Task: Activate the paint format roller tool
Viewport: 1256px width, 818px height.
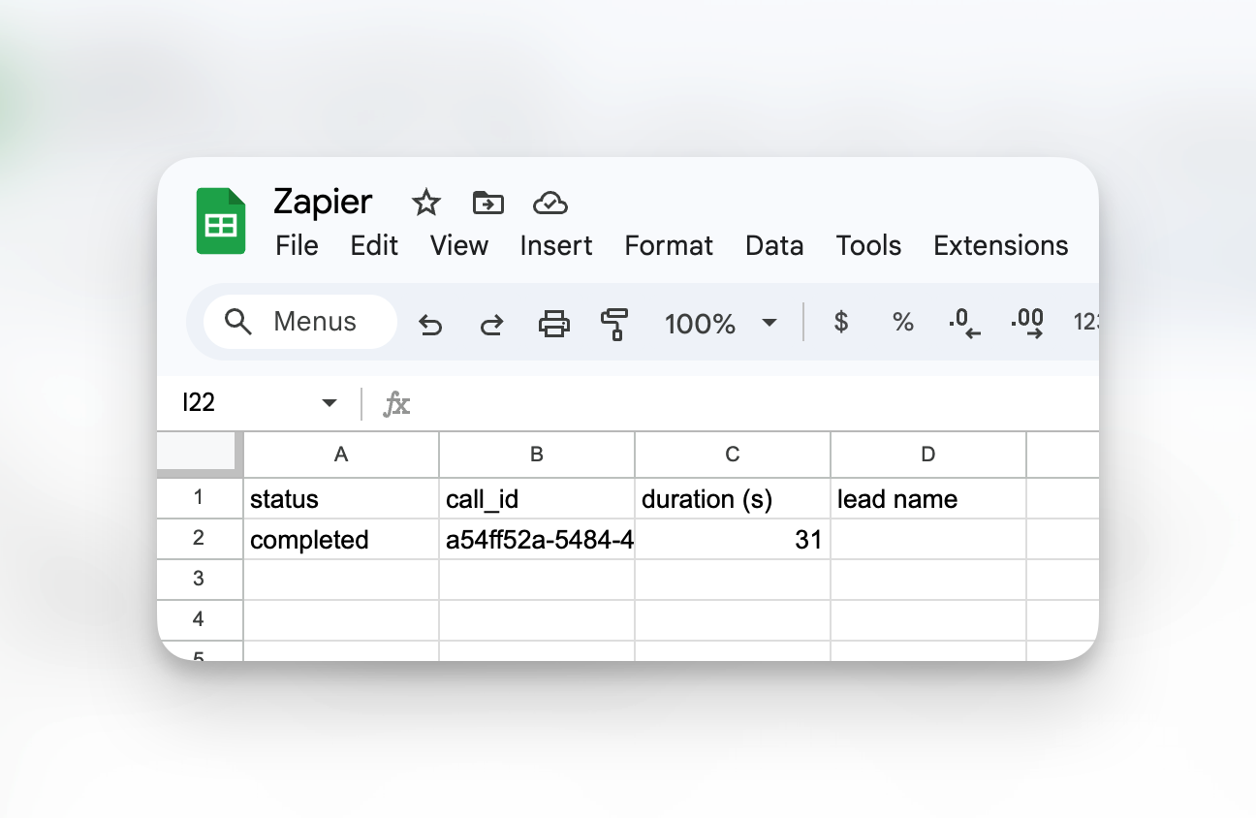Action: [x=614, y=323]
